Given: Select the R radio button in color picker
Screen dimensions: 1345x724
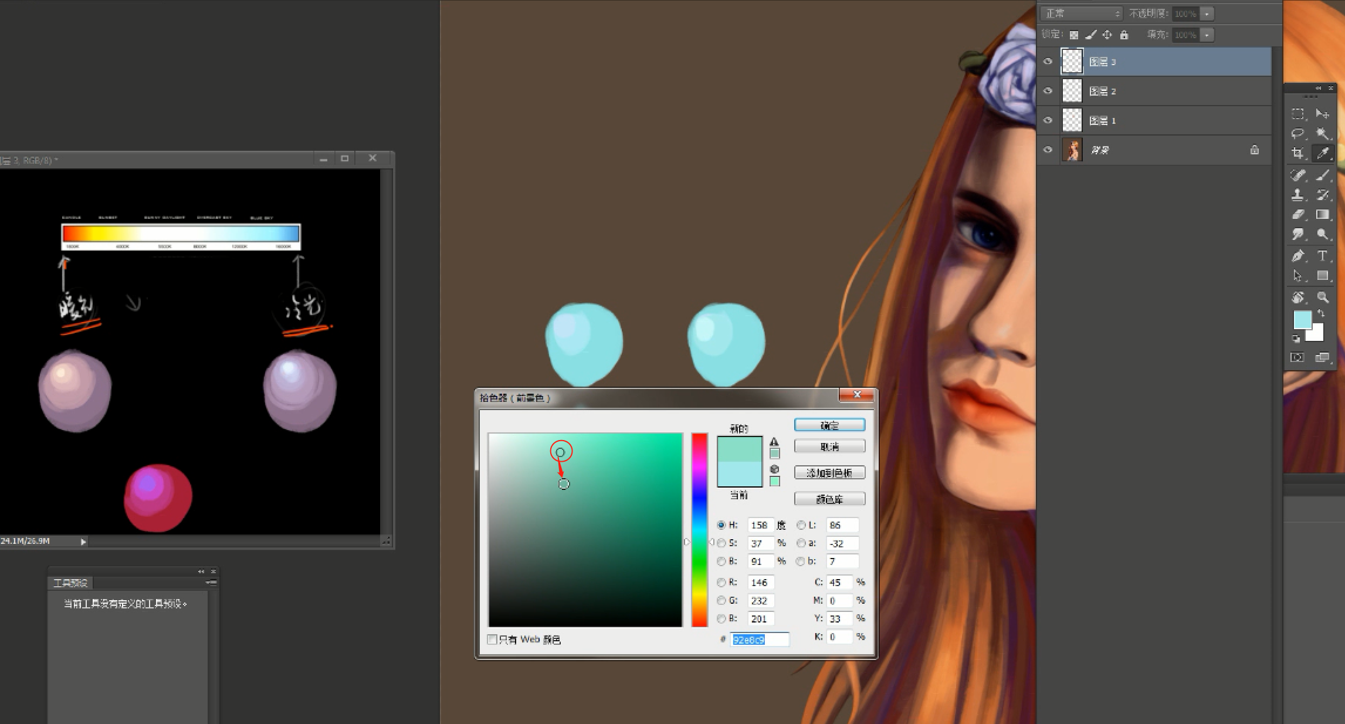Looking at the screenshot, I should point(721,583).
